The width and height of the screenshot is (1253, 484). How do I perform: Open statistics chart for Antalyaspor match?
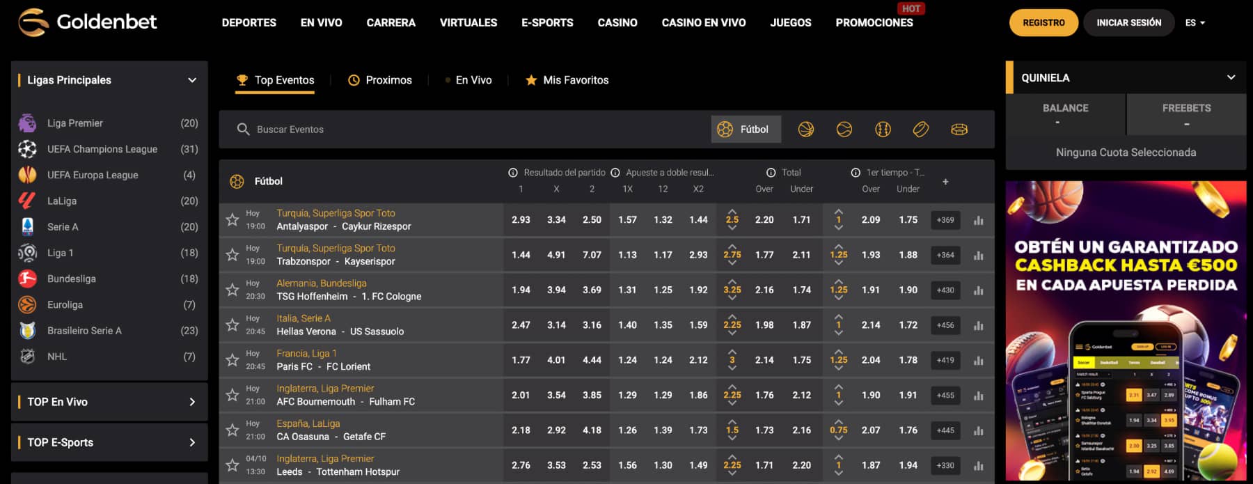click(x=978, y=220)
